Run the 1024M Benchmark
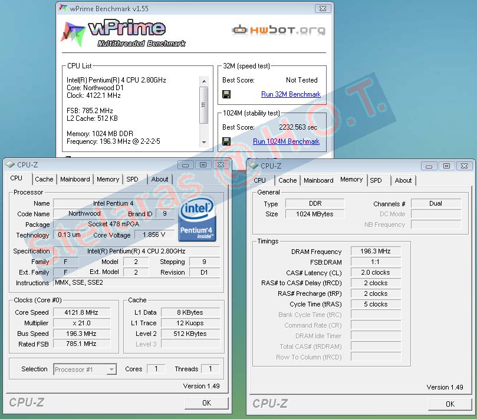Viewport: 477px width, 419px height. 287,141
